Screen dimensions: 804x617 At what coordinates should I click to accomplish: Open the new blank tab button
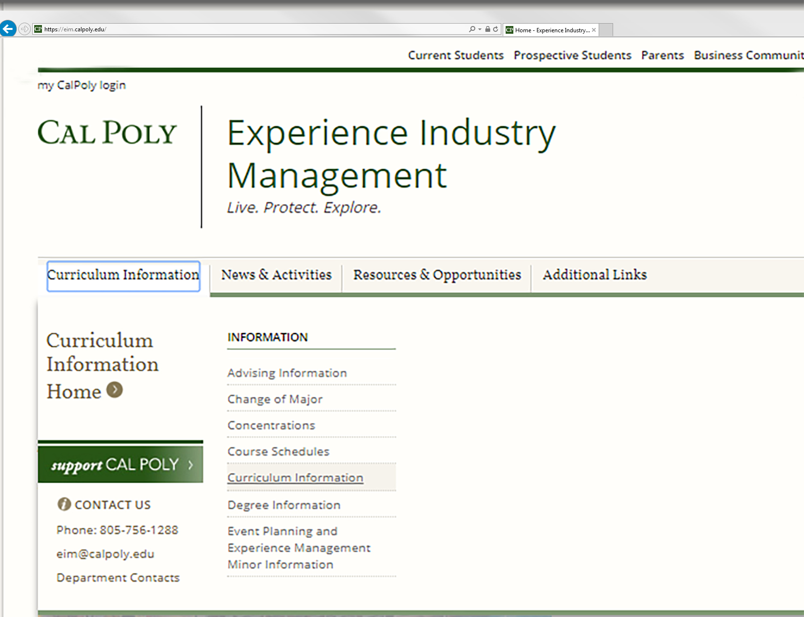click(x=606, y=30)
